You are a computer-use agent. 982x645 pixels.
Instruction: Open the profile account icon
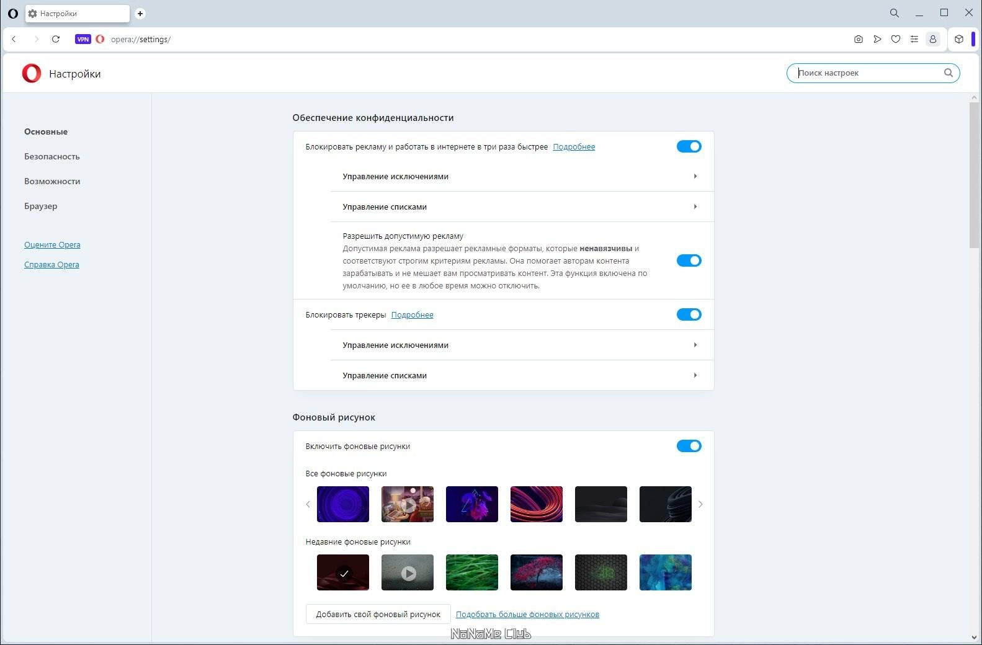[x=932, y=39]
